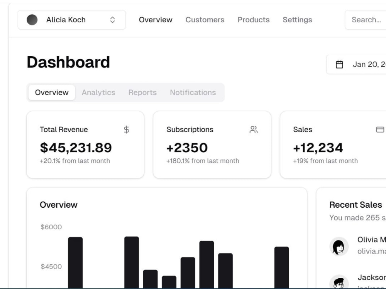Viewport: 386px width, 289px height.
Task: Click the +12,234 sales value
Action: pos(318,148)
